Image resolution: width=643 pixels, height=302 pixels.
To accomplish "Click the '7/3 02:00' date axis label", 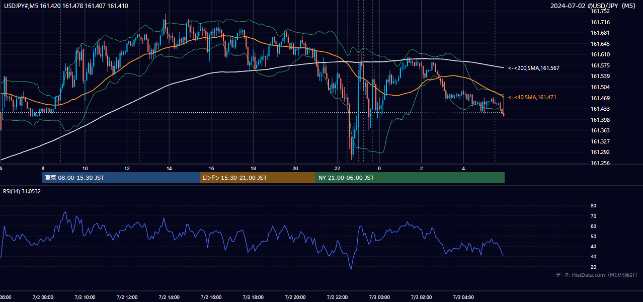I will point(422,297).
